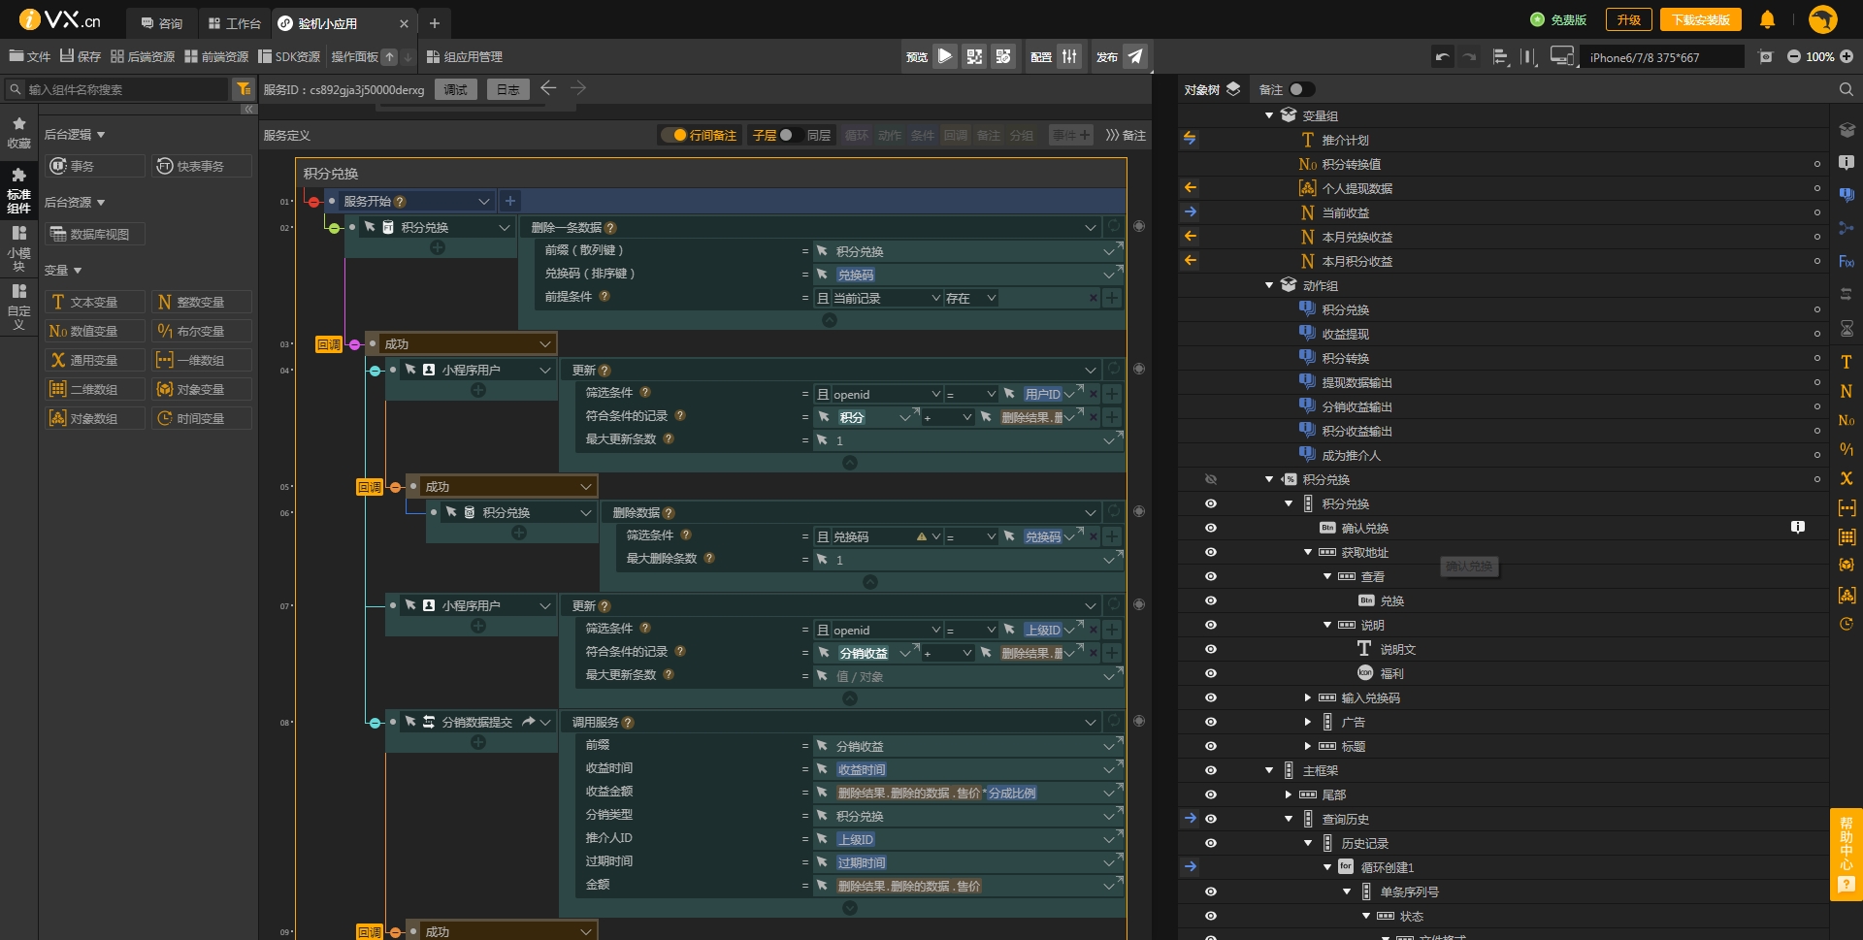Viewport: 1863px width, 940px height.
Task: Select 查询历史 in object tree
Action: coord(1345,819)
